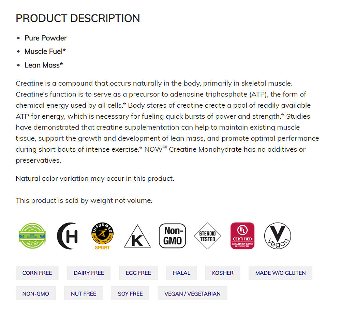Open the HALAL tag link

[181, 273]
